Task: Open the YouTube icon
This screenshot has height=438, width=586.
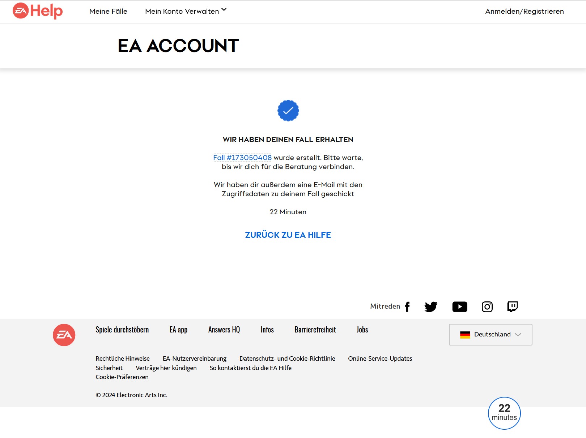Action: [x=460, y=307]
